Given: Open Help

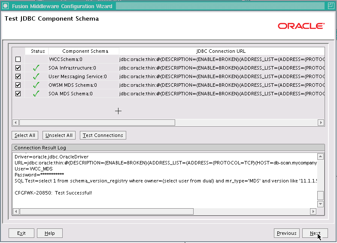Looking at the screenshot, I should (50, 233).
